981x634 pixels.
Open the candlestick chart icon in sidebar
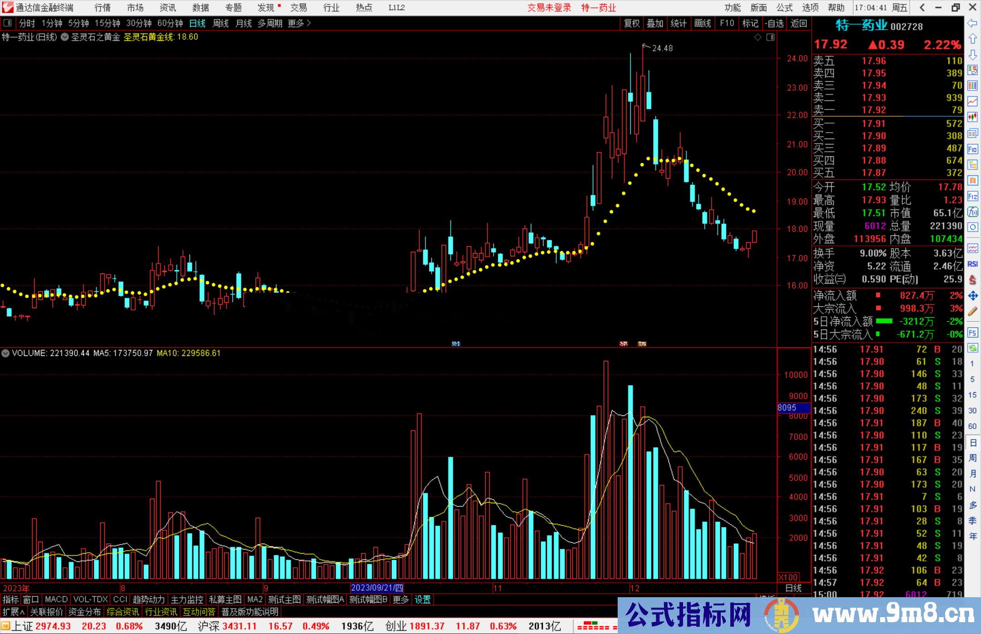click(972, 117)
